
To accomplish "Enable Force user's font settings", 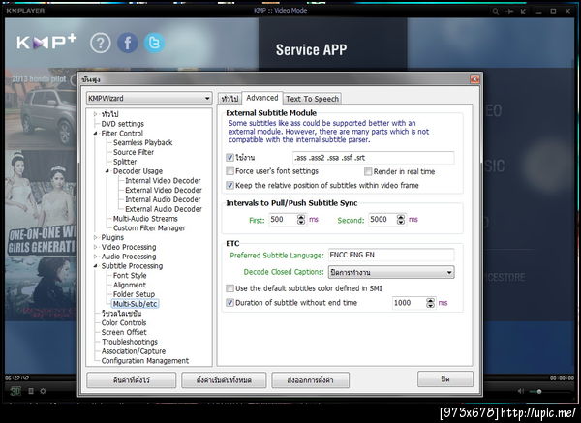I will tap(229, 171).
